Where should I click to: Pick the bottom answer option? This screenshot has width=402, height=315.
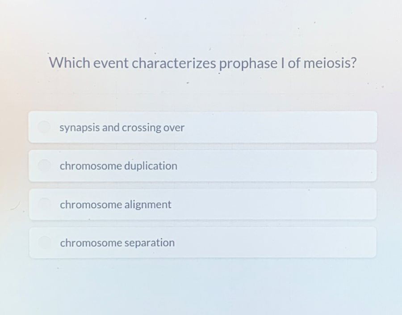click(x=202, y=242)
